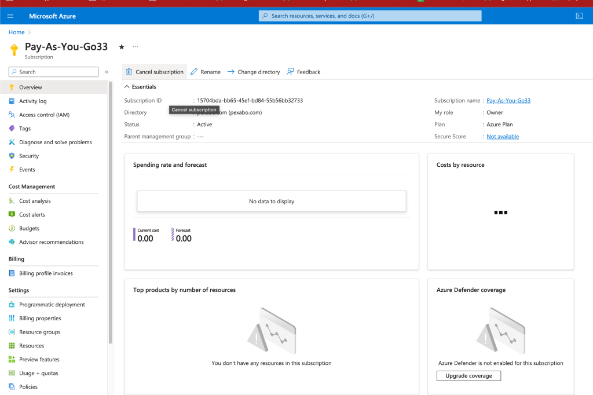Click the Subscription ID value text
Screen dimensions: 593x395
pos(250,100)
